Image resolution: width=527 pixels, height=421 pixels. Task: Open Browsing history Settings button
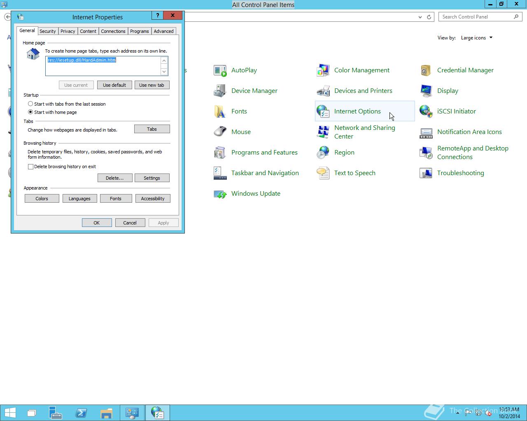tap(152, 178)
